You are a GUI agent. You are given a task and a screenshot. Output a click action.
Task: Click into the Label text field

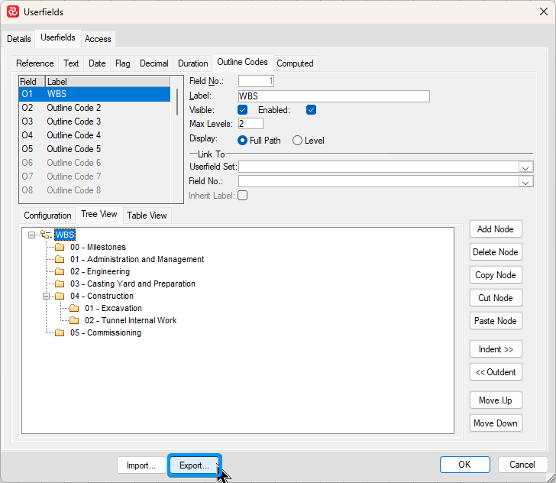point(333,96)
